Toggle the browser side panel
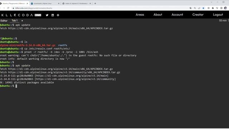229x129 pixels. coord(221,8)
